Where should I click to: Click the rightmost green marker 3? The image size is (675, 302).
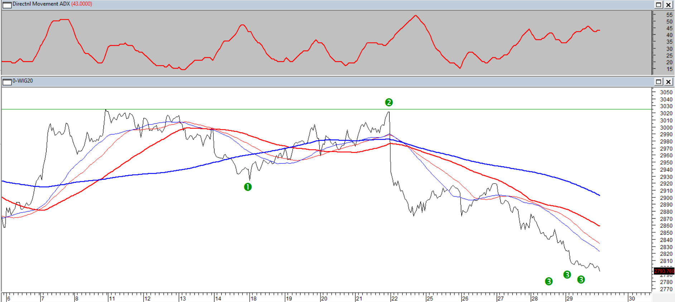point(581,279)
